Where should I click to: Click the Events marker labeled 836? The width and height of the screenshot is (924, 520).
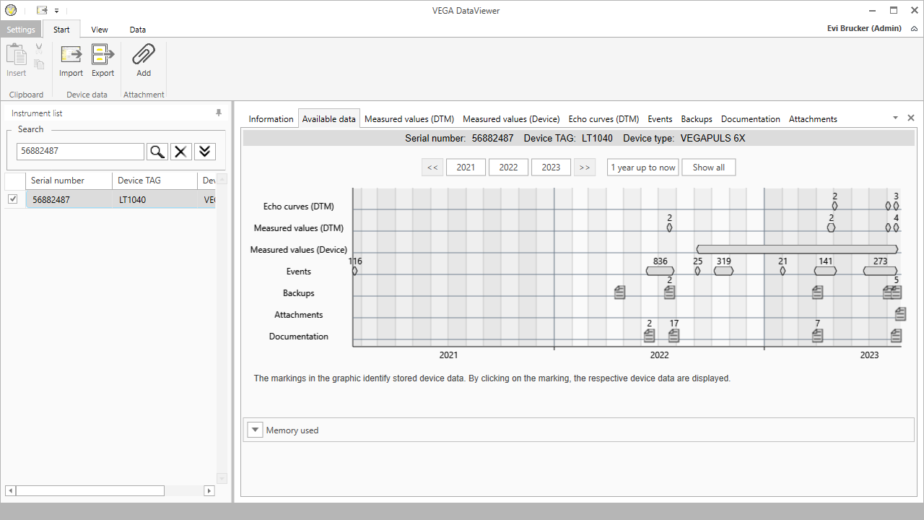pyautogui.click(x=660, y=271)
